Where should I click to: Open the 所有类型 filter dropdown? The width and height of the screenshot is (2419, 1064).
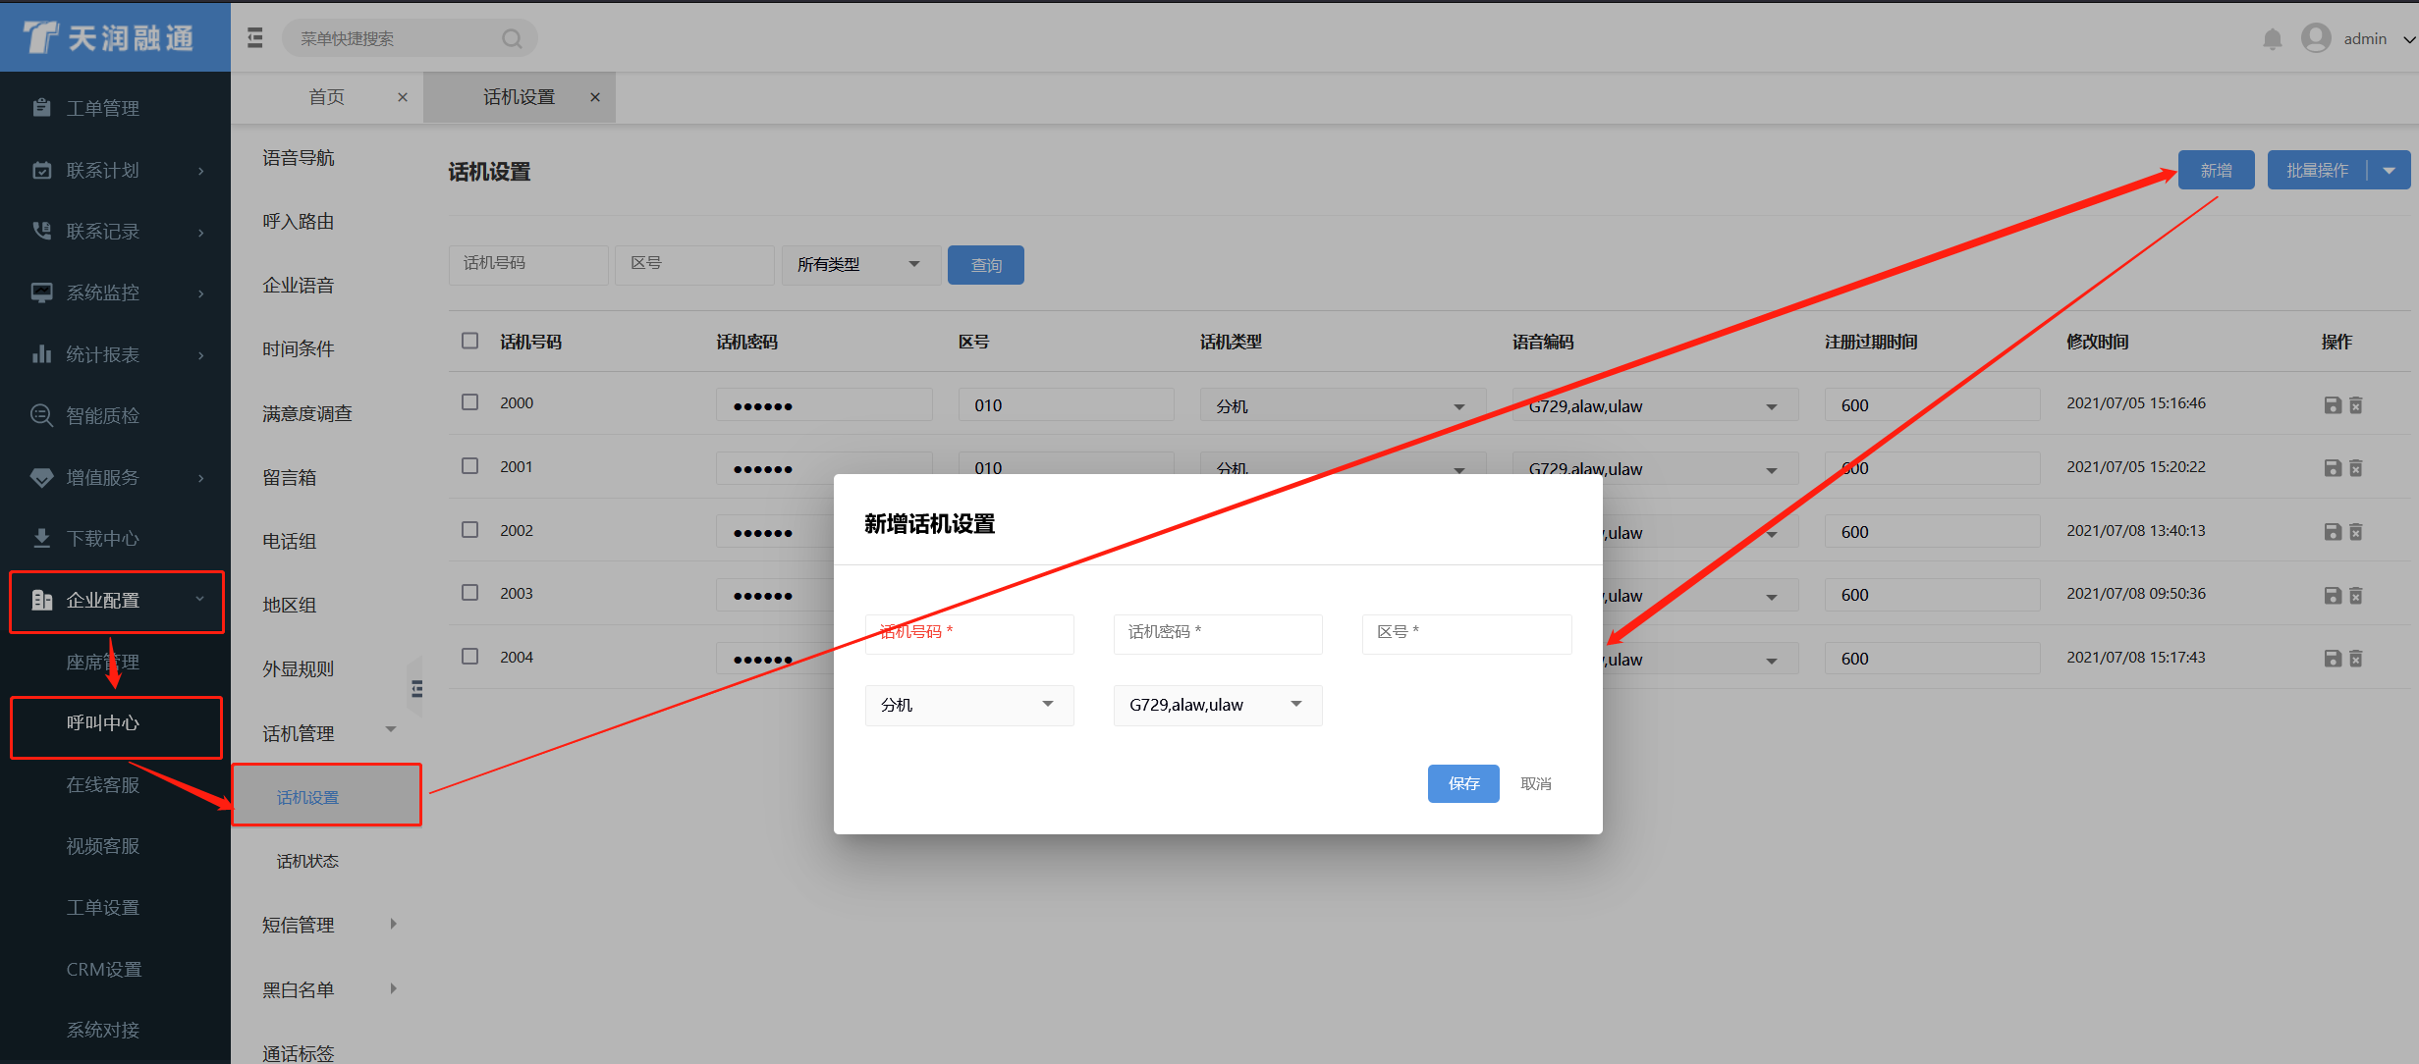[859, 264]
